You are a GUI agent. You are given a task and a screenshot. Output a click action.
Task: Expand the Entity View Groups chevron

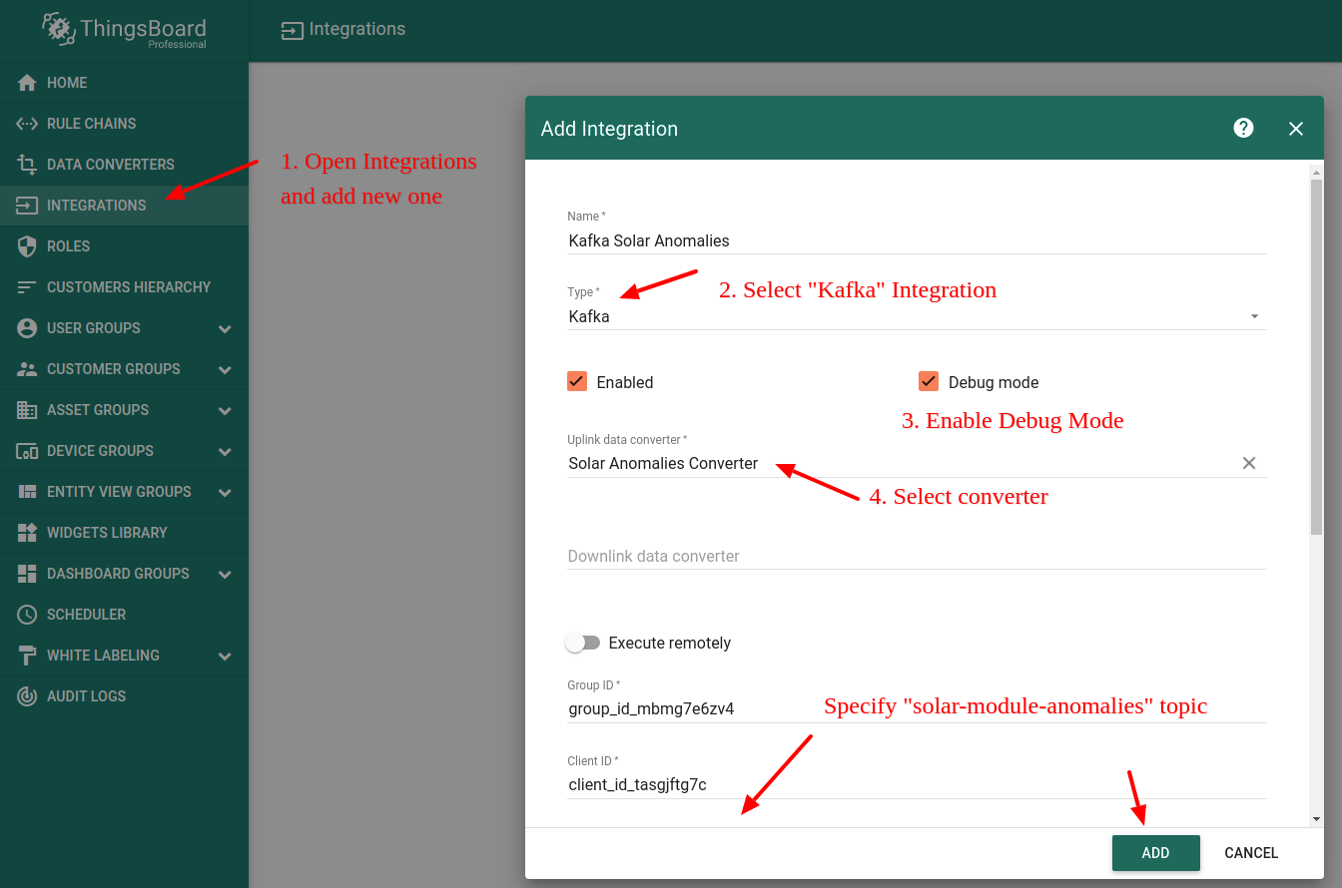point(225,493)
